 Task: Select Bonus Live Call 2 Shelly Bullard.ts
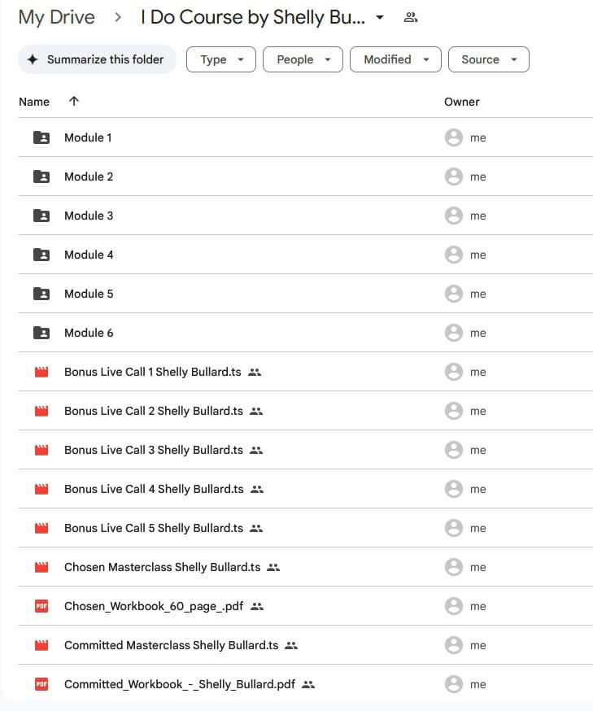click(154, 411)
